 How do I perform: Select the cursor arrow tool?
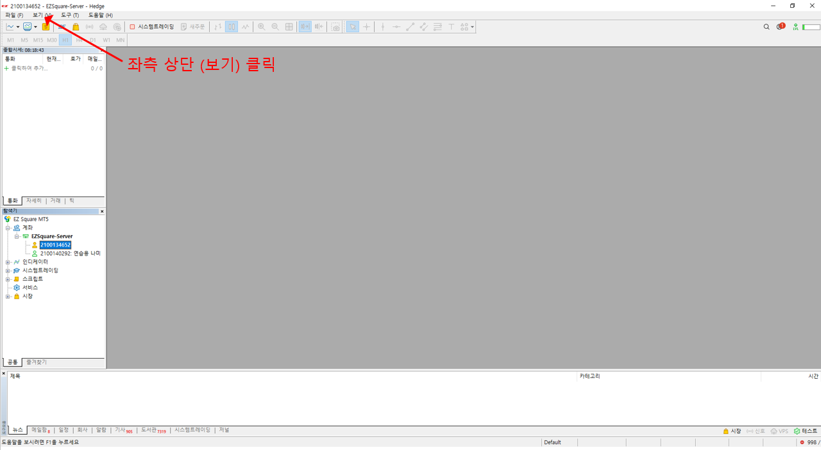pyautogui.click(x=353, y=27)
